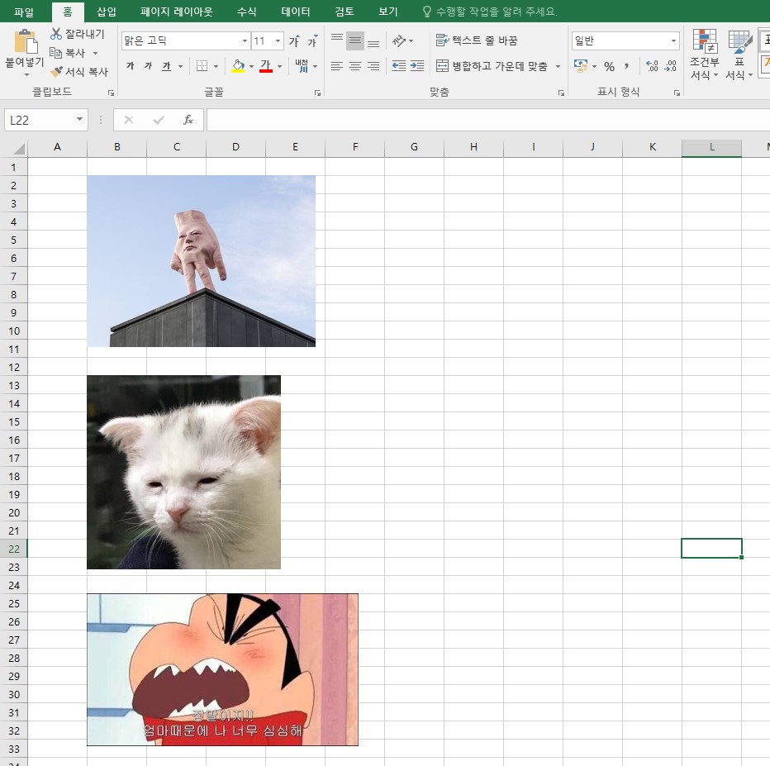Click the Copy (복사) icon
This screenshot has height=766, width=770.
point(55,53)
